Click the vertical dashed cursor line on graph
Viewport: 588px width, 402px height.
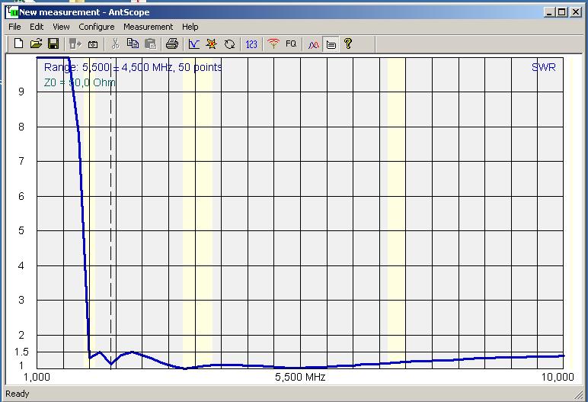[110, 213]
